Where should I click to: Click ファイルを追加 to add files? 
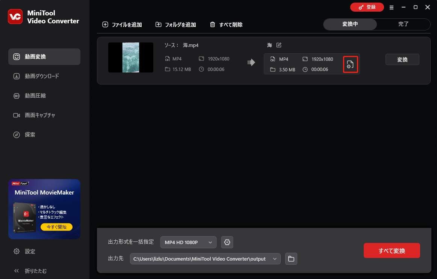tap(122, 24)
